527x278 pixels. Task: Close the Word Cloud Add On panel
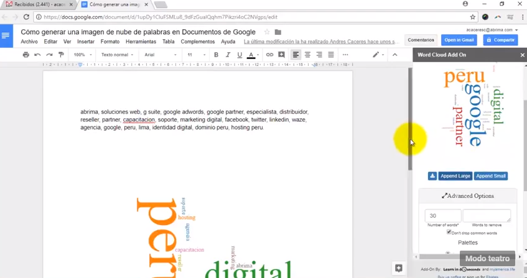tap(522, 55)
